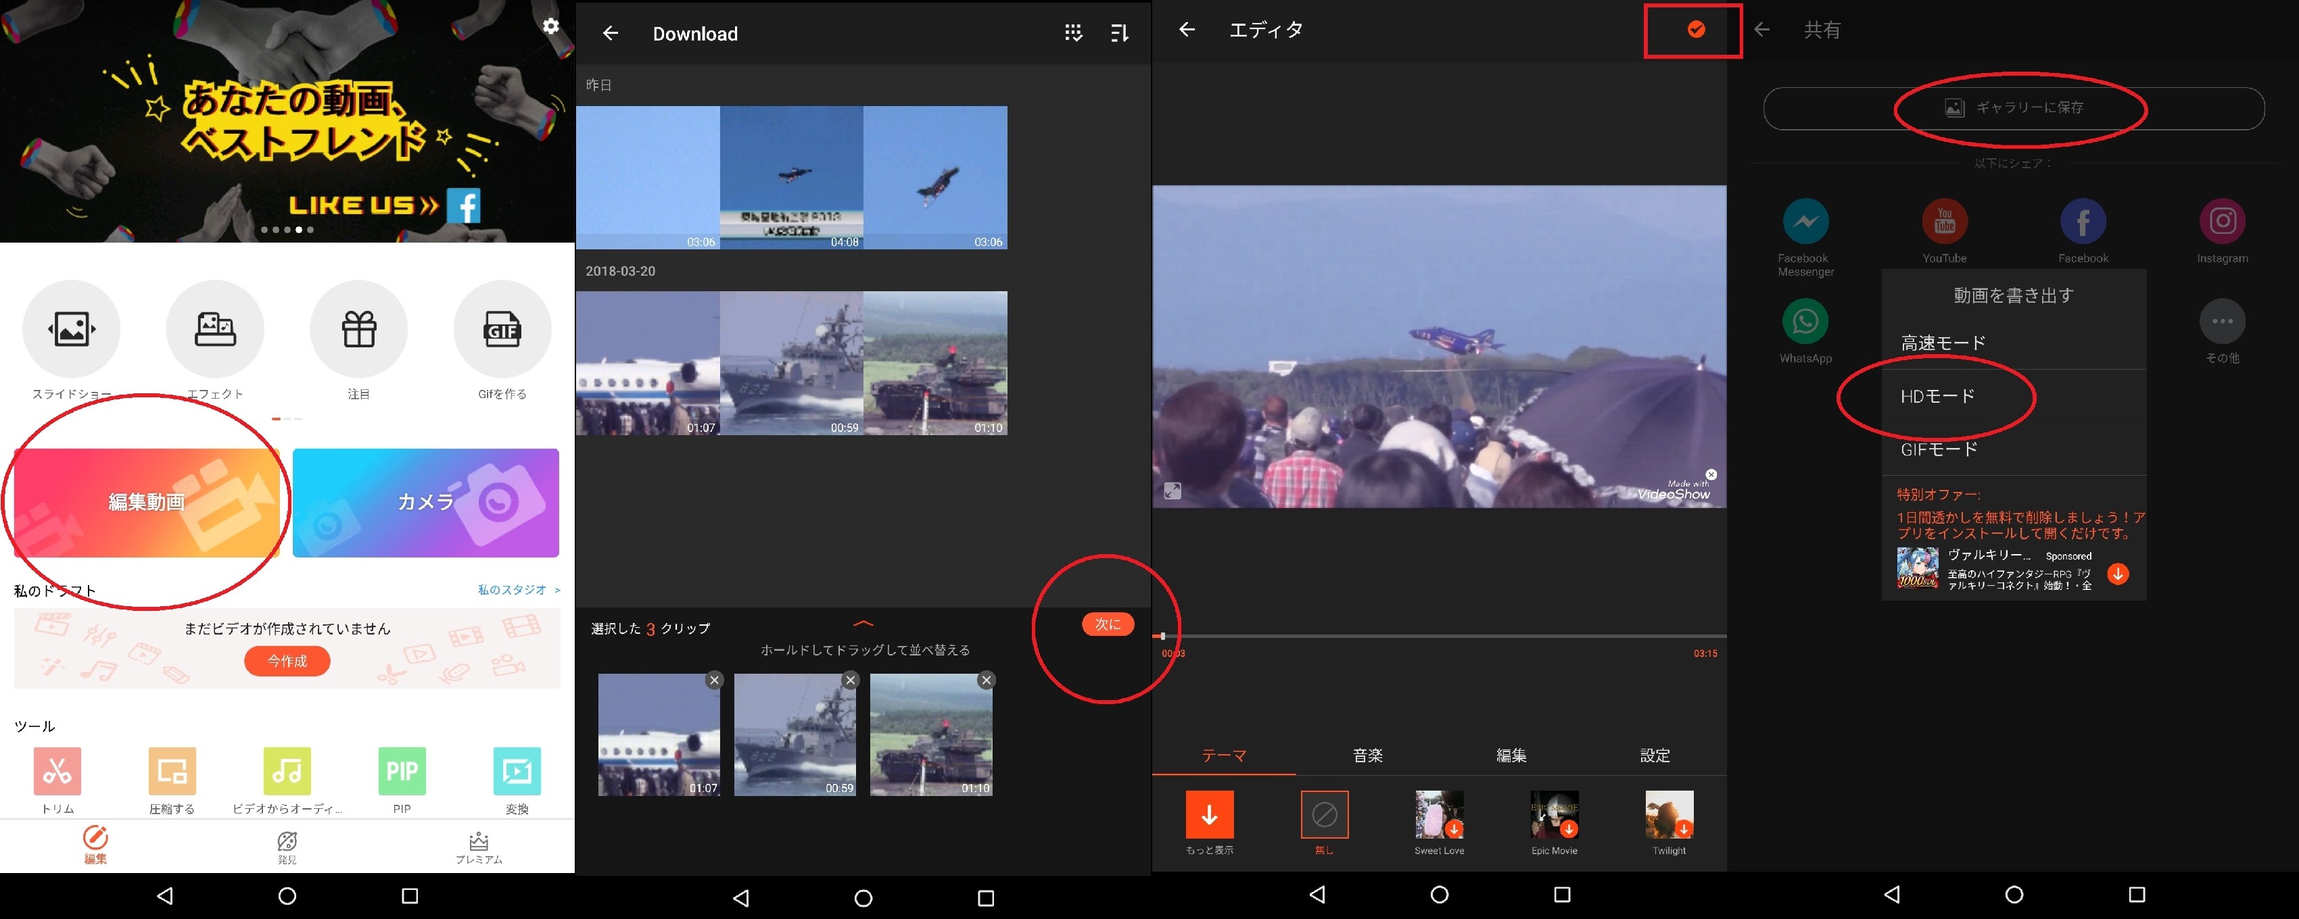Tap the 次に button
Image resolution: width=2299 pixels, height=919 pixels.
[x=1108, y=624]
